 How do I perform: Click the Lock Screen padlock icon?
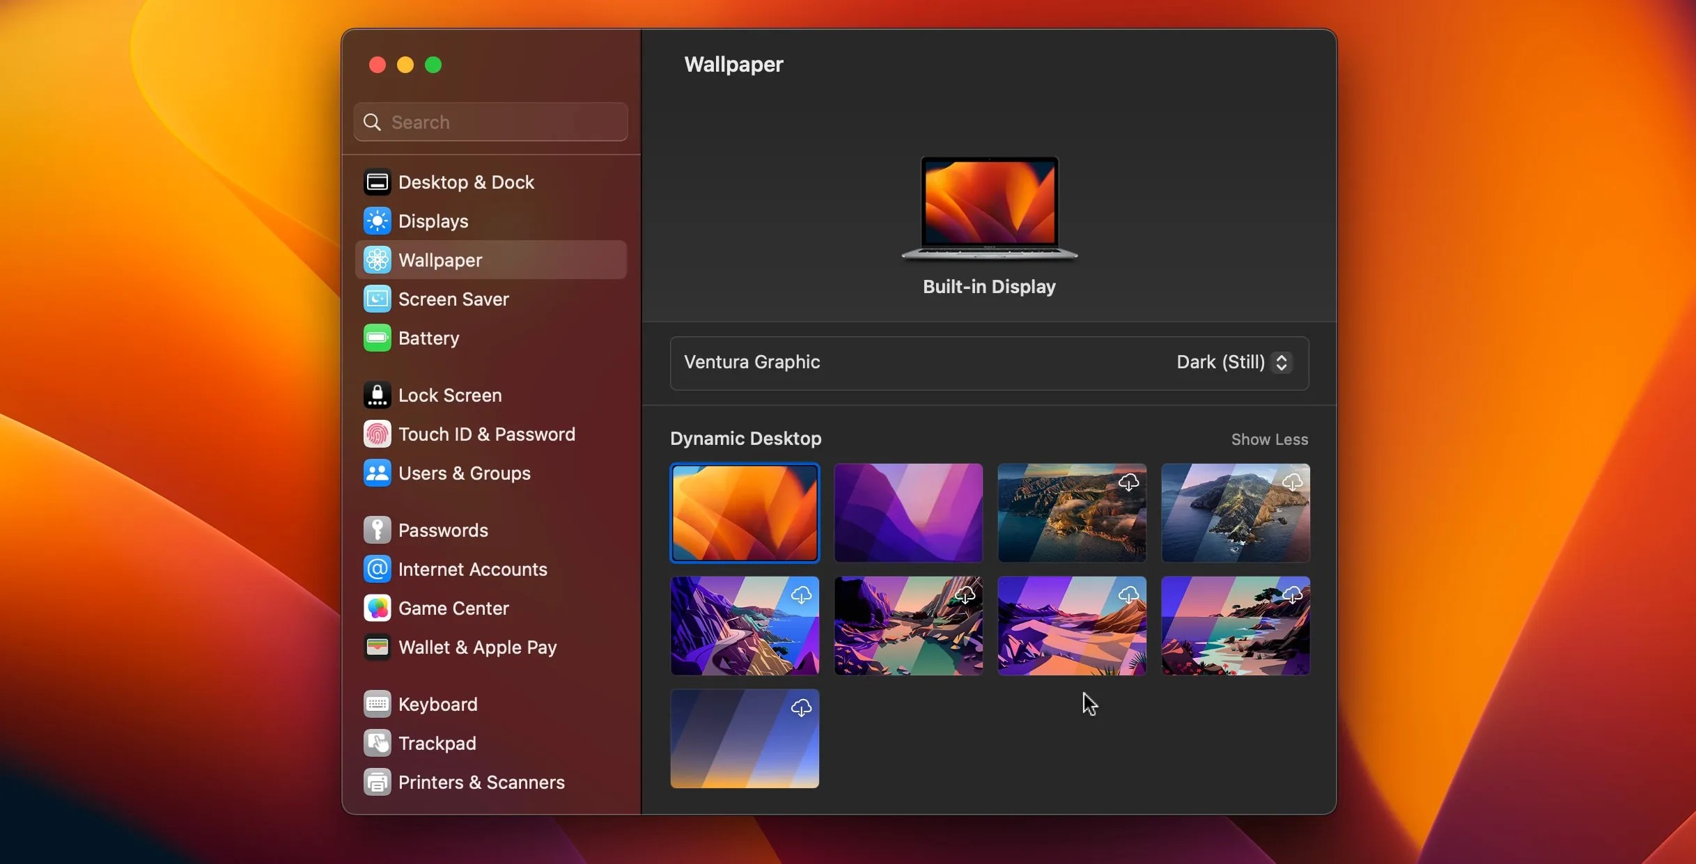377,395
